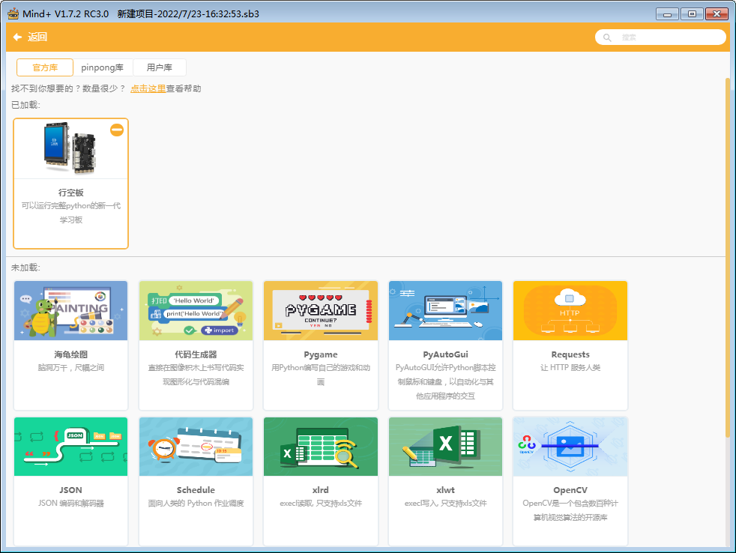Open the 点击这里 help link
The height and width of the screenshot is (553, 736).
pyautogui.click(x=148, y=88)
